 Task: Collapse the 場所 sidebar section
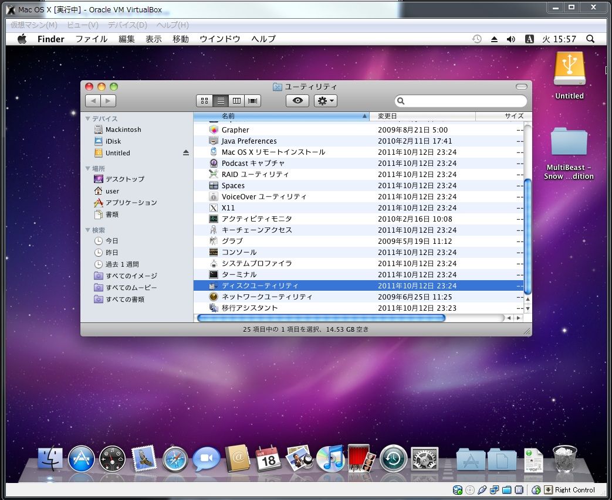click(x=88, y=168)
